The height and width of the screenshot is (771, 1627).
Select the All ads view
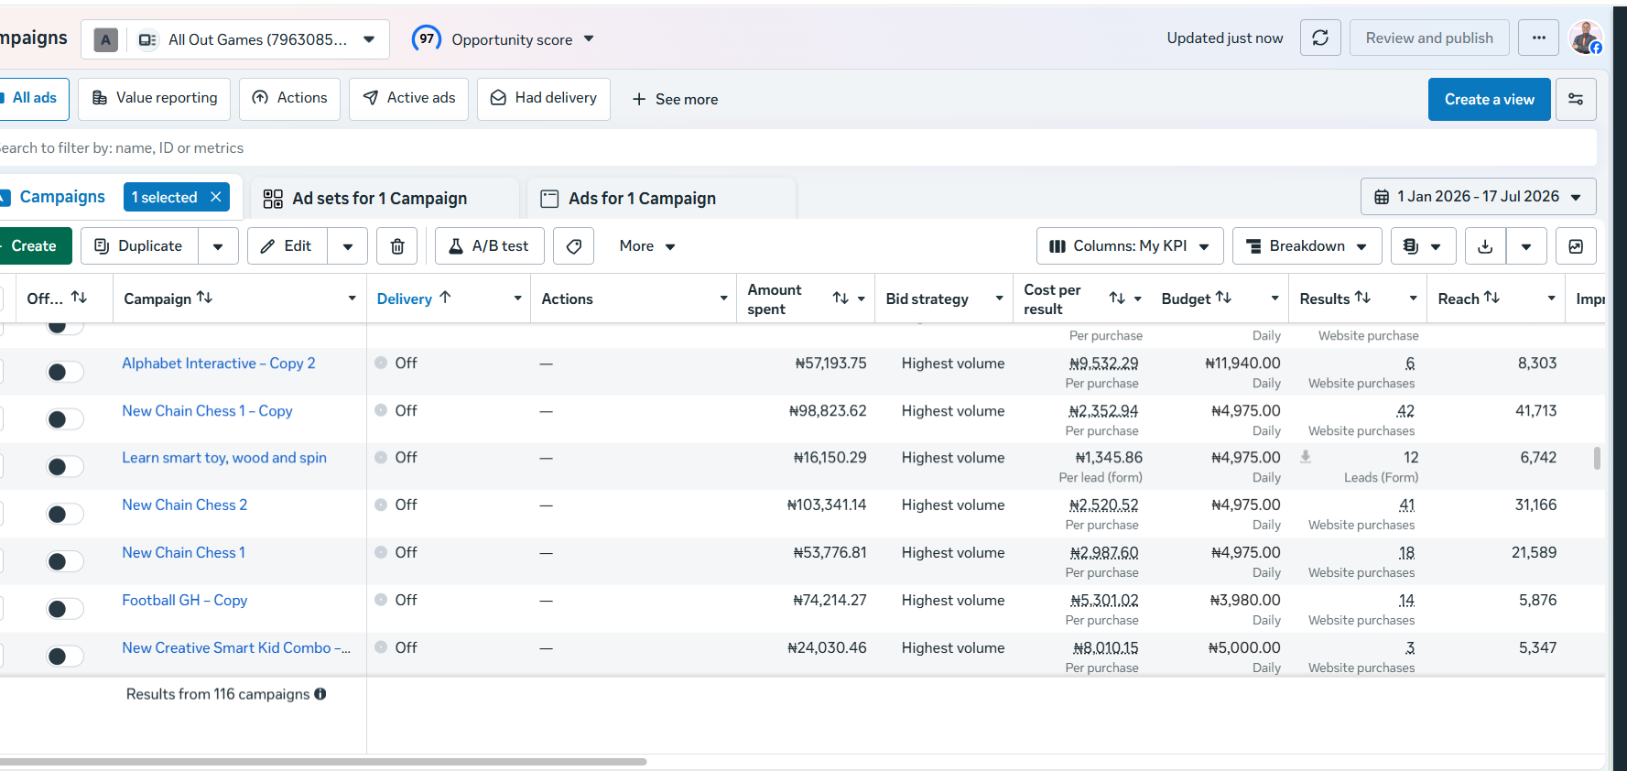click(x=34, y=98)
